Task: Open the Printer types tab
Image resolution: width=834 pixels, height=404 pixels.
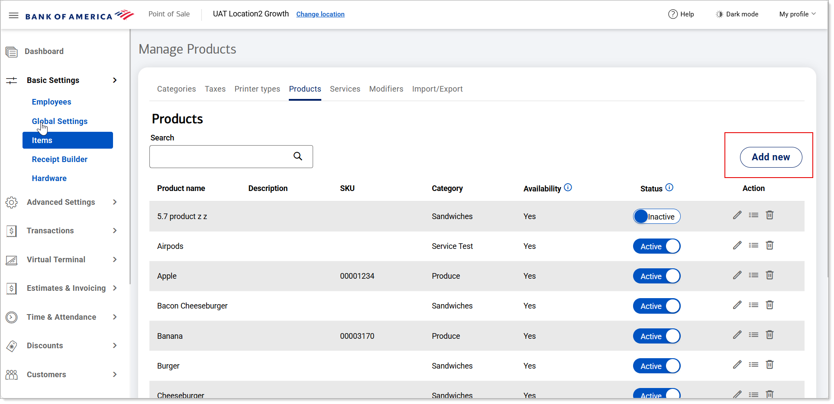Action: point(257,89)
